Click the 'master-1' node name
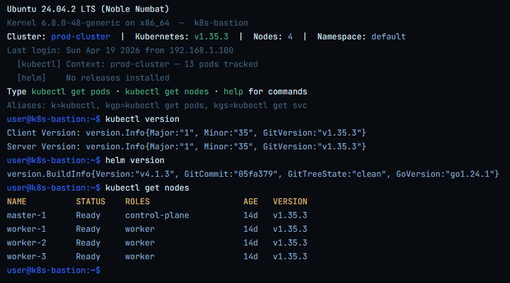The width and height of the screenshot is (510, 283). tap(26, 216)
